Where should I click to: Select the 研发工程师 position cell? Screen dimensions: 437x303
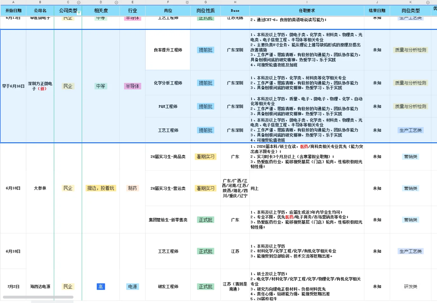click(168, 286)
